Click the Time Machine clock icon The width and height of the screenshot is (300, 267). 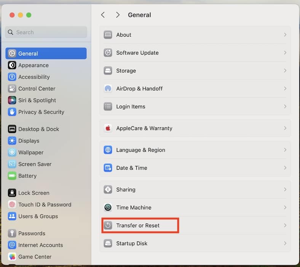(x=108, y=207)
